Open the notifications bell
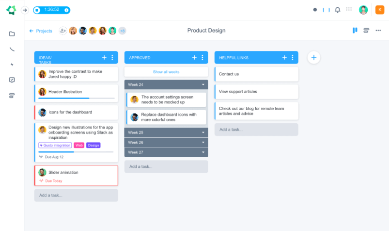The height and width of the screenshot is (231, 389). point(337,10)
